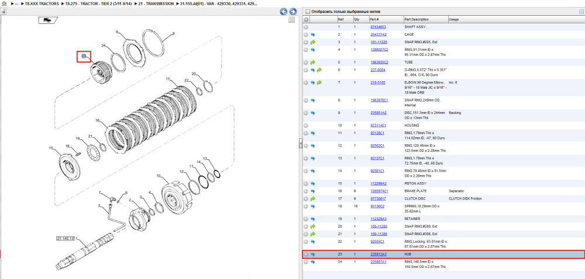Click blue arrow icon in PISTON ASSY row
This screenshot has height=279, width=585.
pos(312,183)
